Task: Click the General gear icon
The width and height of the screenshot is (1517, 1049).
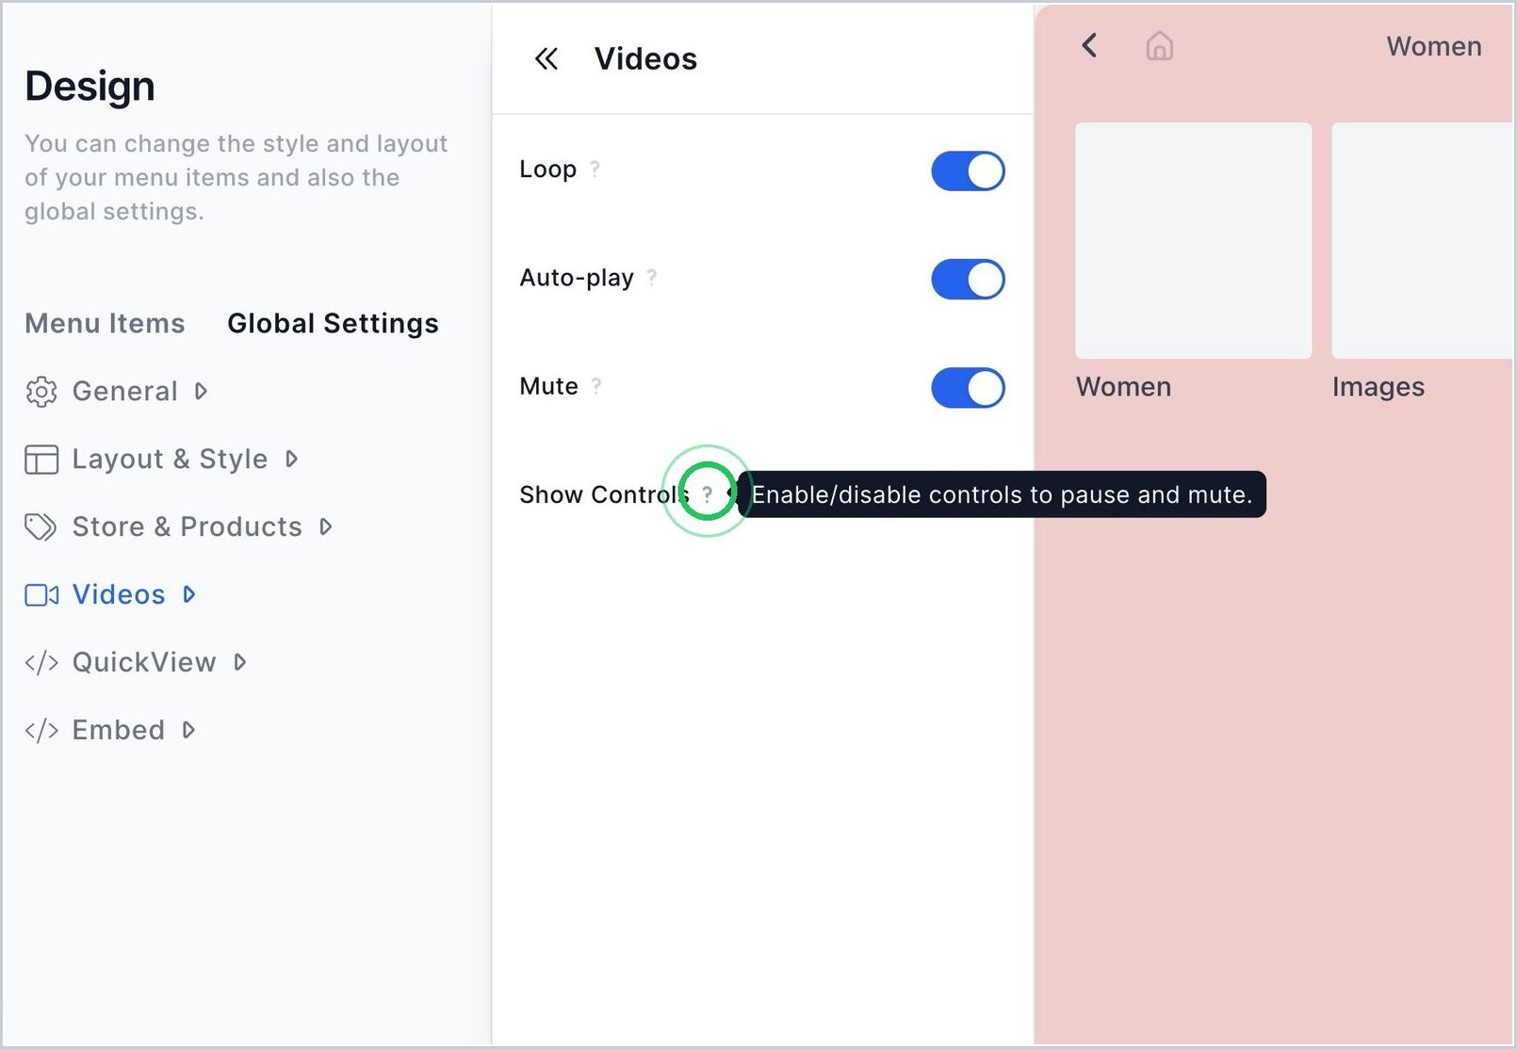Action: coord(41,392)
